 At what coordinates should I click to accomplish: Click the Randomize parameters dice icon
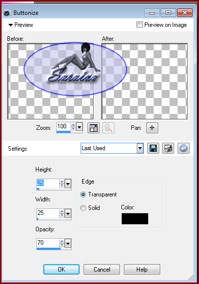click(168, 148)
